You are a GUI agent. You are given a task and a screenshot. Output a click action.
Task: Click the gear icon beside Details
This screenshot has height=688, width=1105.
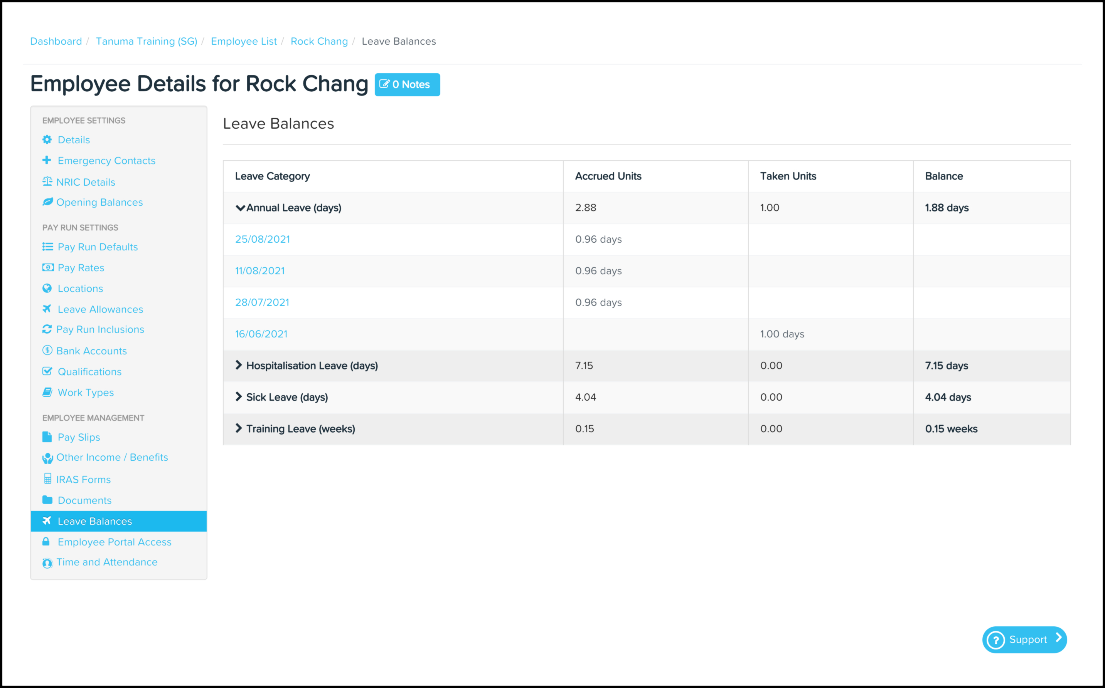tap(47, 140)
